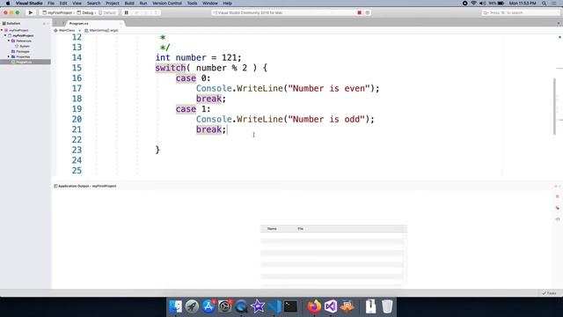Click the tab list dropdown arrow at editor right
This screenshot has height=317, width=563.
[559, 24]
